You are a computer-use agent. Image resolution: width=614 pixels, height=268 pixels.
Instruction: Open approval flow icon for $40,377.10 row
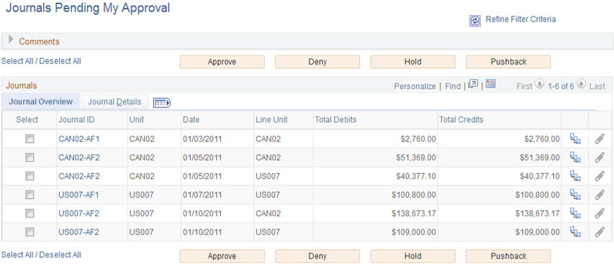(x=575, y=176)
